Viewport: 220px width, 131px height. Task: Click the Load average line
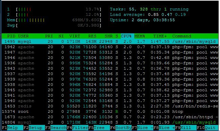tap(148, 14)
